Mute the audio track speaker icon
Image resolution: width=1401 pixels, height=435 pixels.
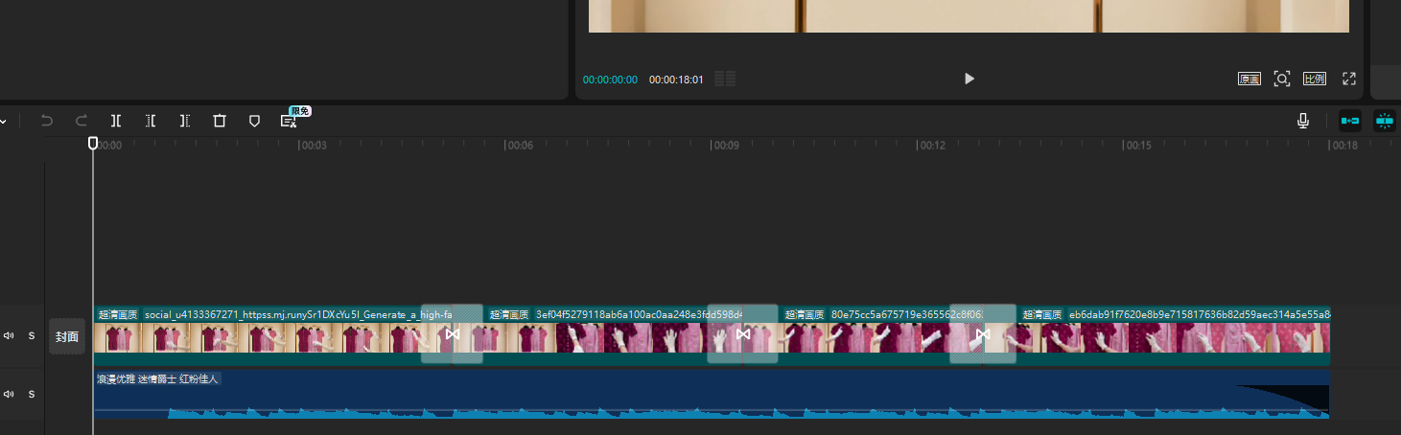click(9, 394)
